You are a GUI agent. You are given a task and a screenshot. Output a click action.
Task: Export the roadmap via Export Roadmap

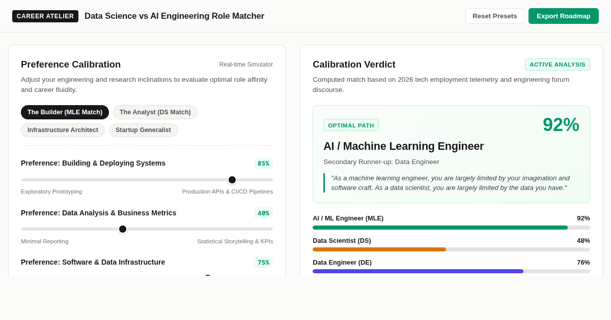(x=564, y=16)
